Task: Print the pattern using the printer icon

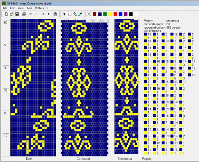Action: coord(24,14)
